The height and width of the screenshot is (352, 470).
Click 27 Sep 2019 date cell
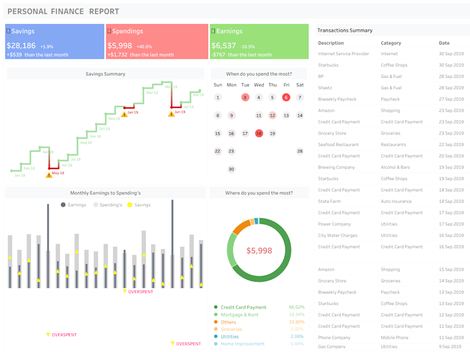pos(451,99)
